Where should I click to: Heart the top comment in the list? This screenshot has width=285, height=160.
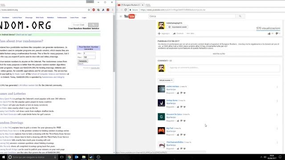(184, 93)
